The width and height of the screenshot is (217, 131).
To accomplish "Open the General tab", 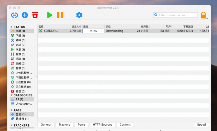I will [46, 125].
